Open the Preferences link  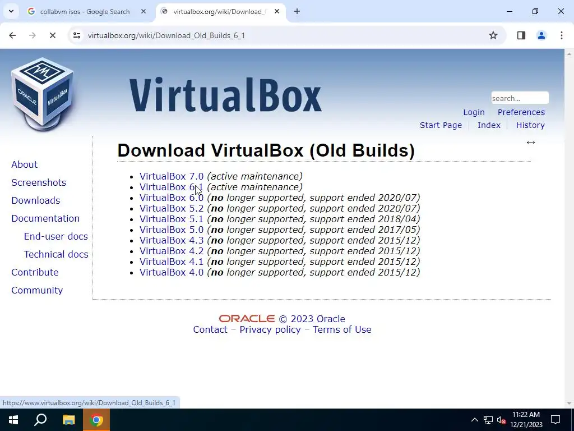point(521,112)
